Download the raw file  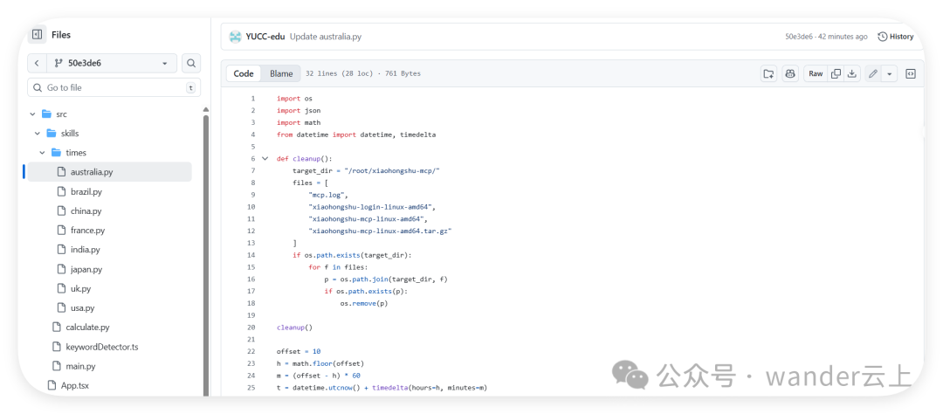tap(852, 74)
